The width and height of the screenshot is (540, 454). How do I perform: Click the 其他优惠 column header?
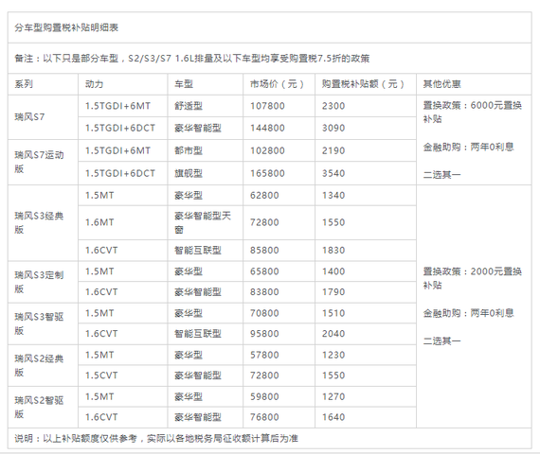click(x=441, y=84)
